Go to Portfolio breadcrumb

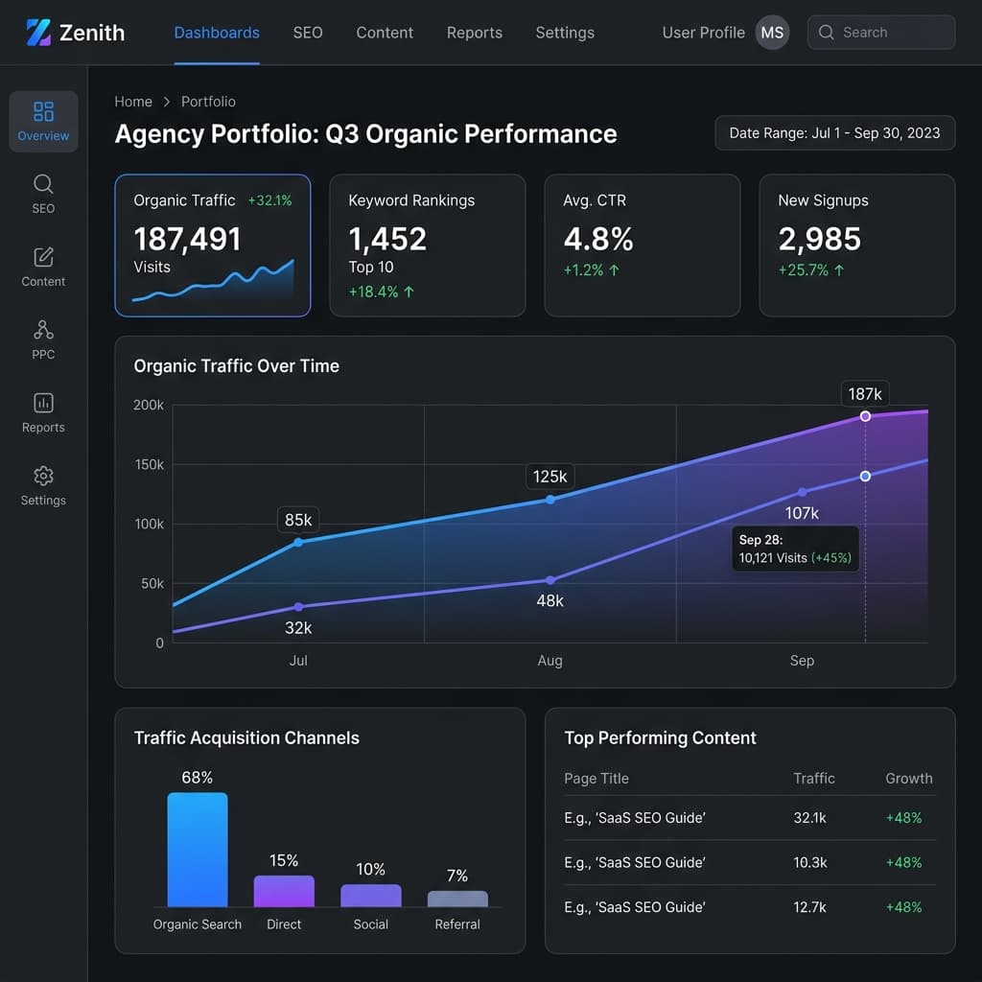(208, 102)
